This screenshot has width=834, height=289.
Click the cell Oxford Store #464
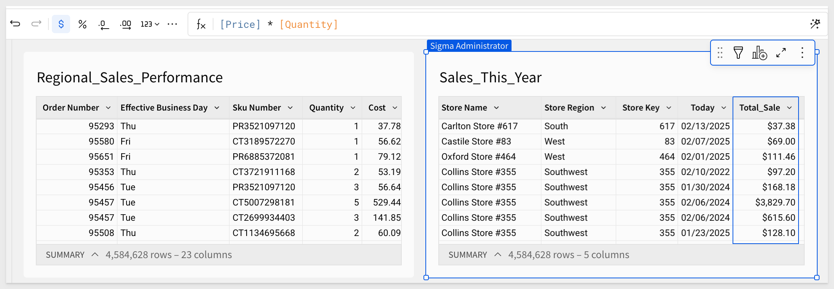pyautogui.click(x=490, y=157)
